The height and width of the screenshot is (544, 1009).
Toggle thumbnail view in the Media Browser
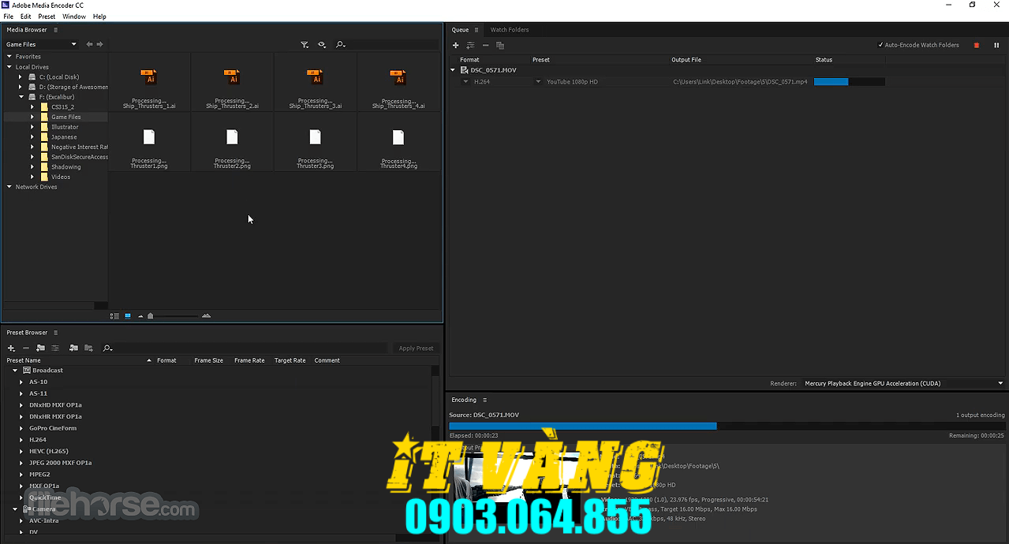tap(128, 315)
